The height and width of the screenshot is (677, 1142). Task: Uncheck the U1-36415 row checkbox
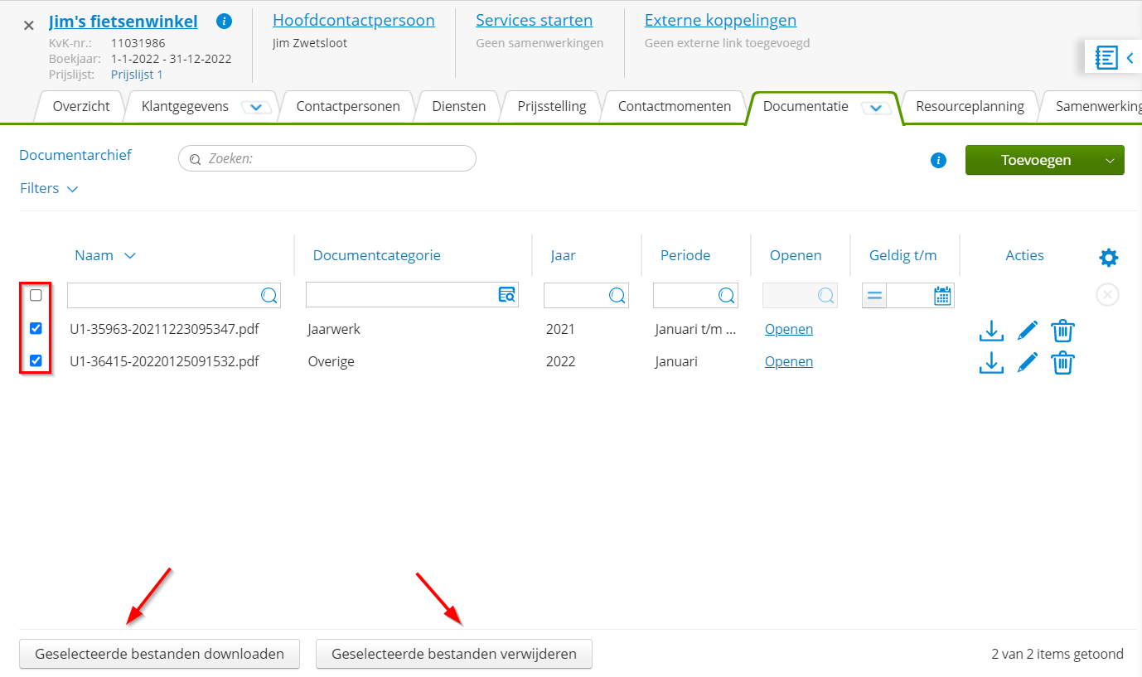pos(35,361)
